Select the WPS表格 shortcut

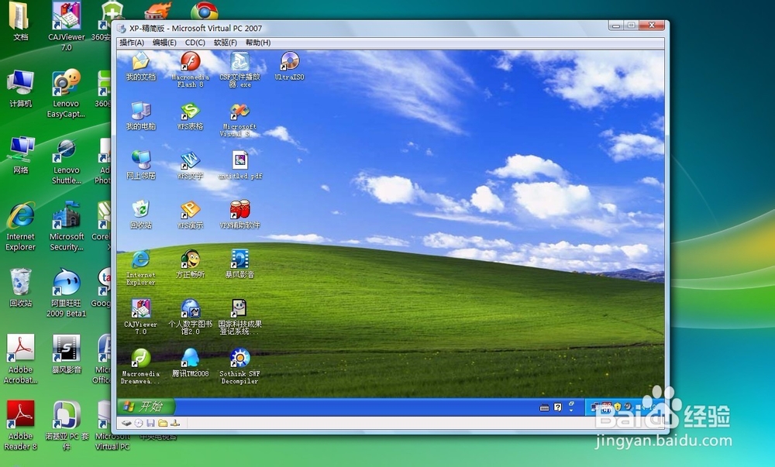click(x=191, y=115)
